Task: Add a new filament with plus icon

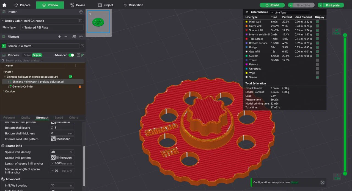Action: [59, 36]
